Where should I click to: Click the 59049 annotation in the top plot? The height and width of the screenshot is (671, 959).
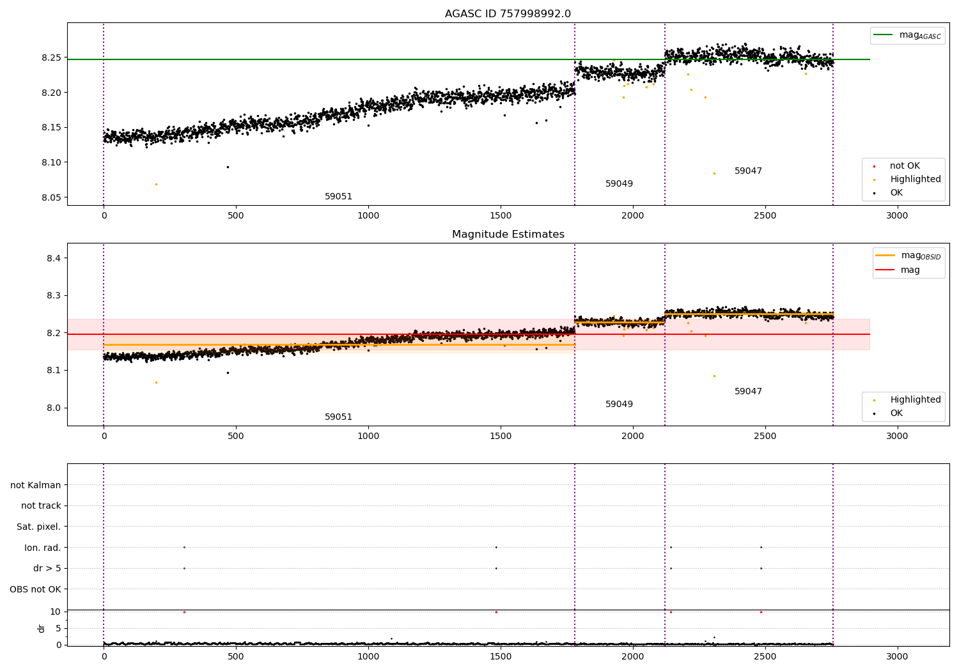pos(619,184)
